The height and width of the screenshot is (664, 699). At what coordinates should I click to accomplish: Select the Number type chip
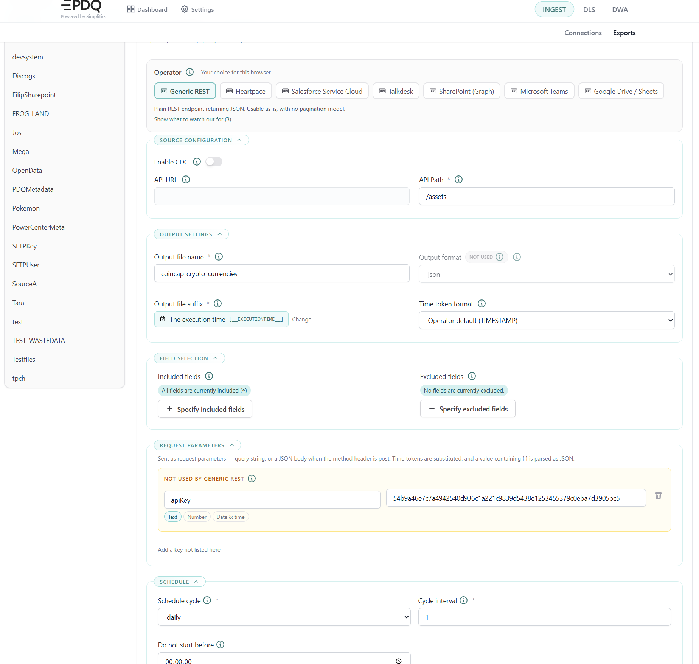click(197, 517)
